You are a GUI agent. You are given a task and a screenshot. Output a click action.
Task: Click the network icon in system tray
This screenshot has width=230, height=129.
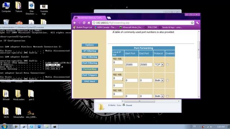click(x=208, y=127)
